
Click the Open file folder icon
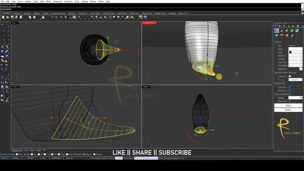[8, 17]
